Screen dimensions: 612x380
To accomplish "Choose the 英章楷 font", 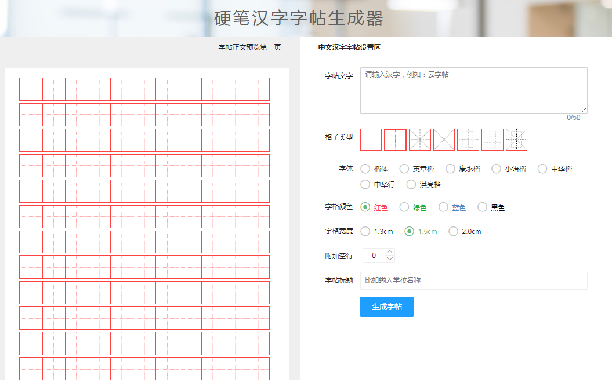I will 417,169.
